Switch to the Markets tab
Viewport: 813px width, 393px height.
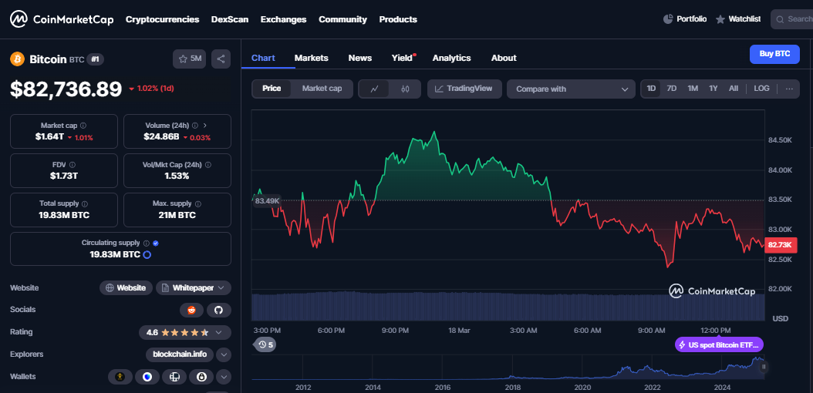click(311, 58)
